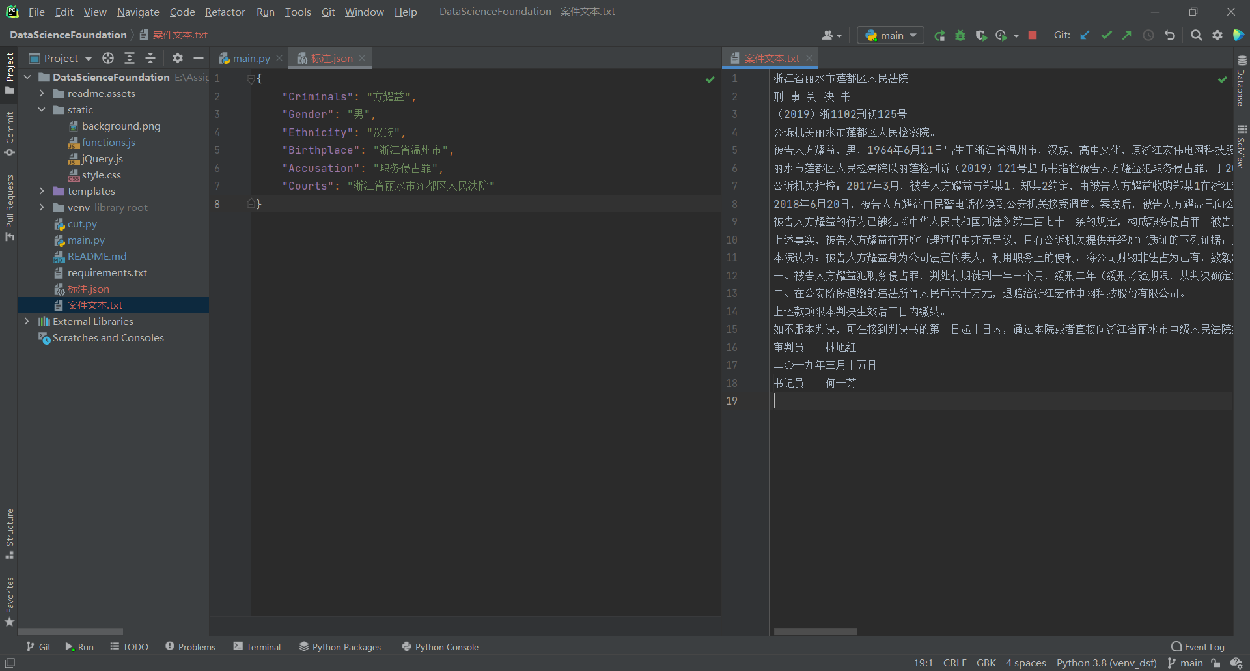Image resolution: width=1250 pixels, height=671 pixels.
Task: Open the Refactor menu
Action: click(225, 12)
